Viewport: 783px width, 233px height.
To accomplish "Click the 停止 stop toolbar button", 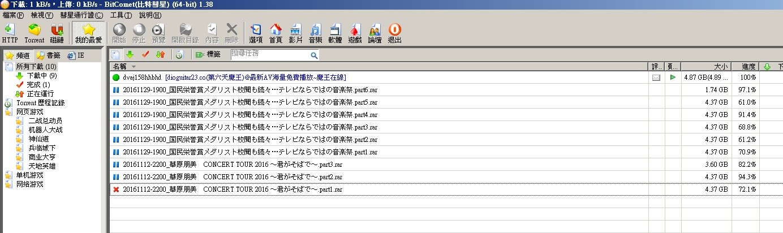I will (139, 33).
